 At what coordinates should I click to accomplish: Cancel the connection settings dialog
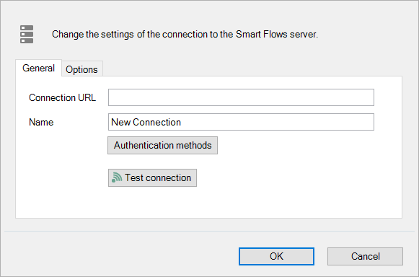[x=365, y=256]
